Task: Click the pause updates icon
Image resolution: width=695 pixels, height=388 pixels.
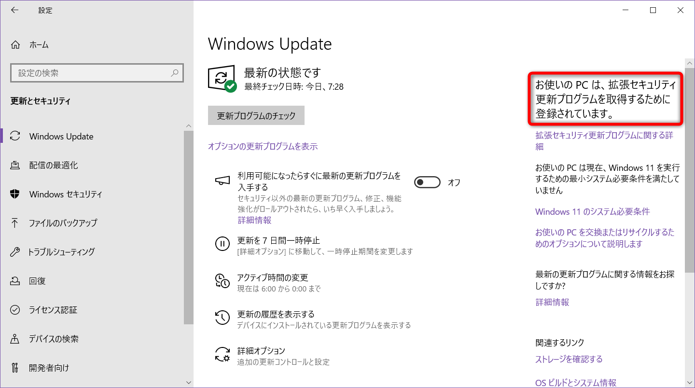Action: 222,243
